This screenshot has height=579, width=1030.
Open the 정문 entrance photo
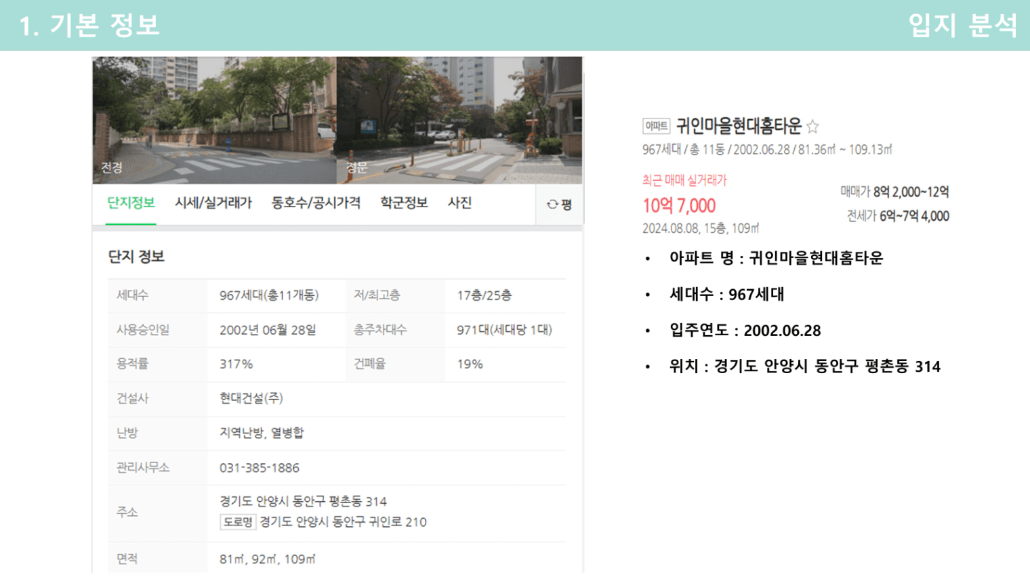point(459,121)
